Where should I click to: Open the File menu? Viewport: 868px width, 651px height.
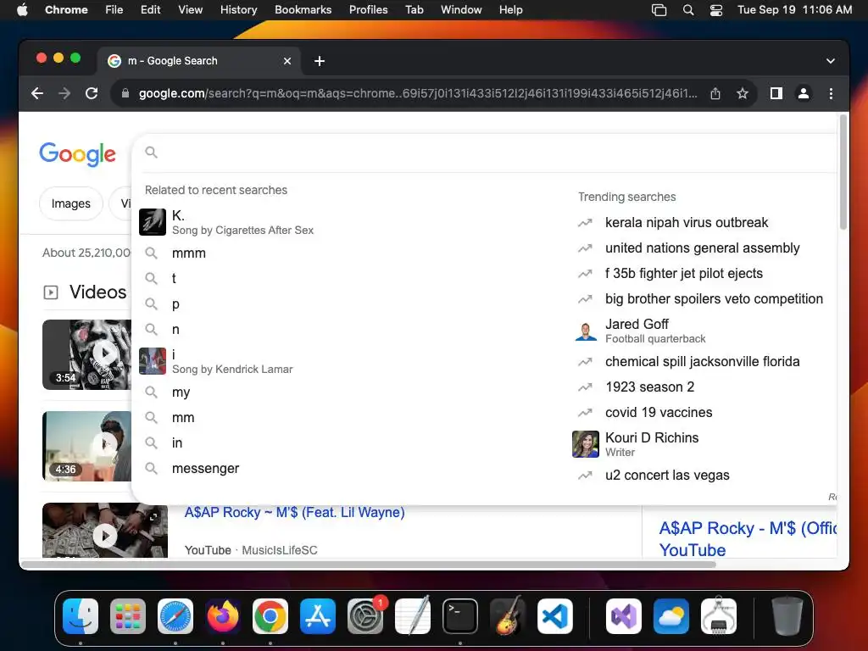click(x=114, y=10)
